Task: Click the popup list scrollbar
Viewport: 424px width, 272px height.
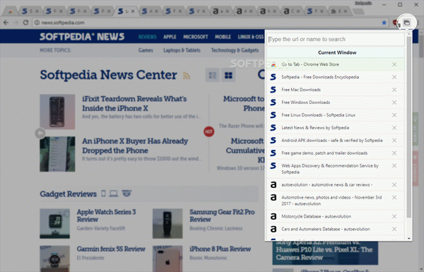Action: [409, 127]
